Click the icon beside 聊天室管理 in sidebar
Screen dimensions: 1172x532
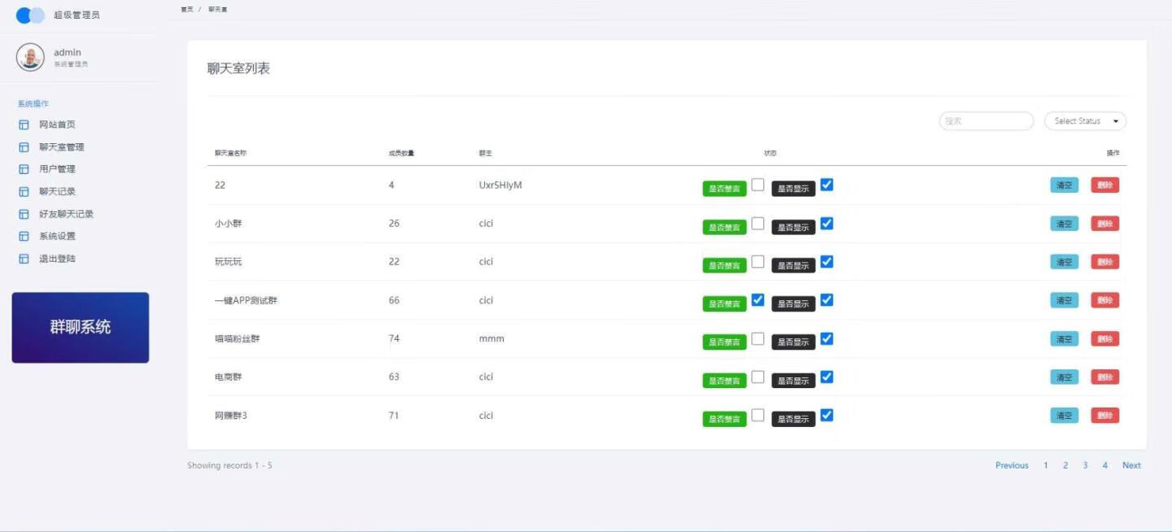click(24, 147)
